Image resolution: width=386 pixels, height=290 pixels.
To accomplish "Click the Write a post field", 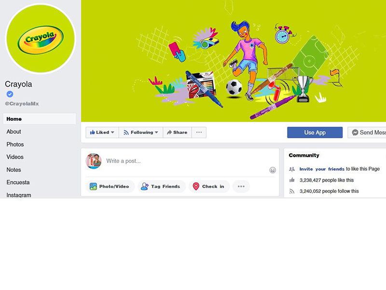I will (x=187, y=161).
